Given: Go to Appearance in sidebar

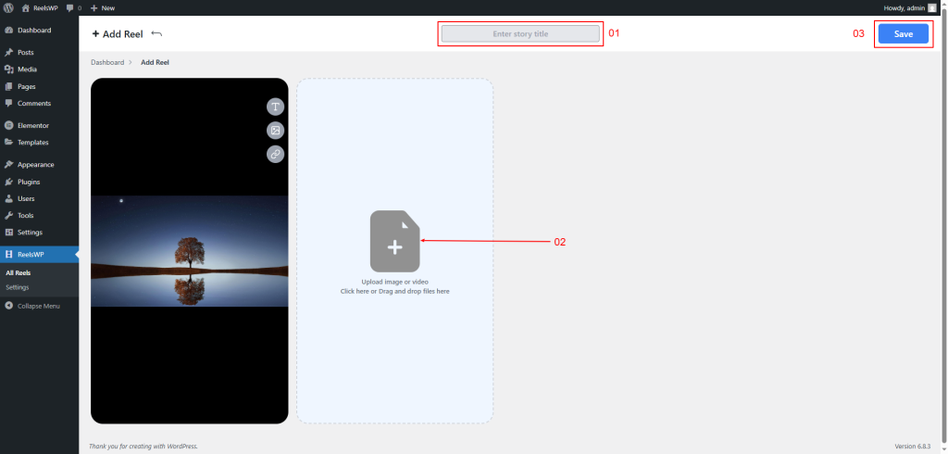Looking at the screenshot, I should [35, 165].
